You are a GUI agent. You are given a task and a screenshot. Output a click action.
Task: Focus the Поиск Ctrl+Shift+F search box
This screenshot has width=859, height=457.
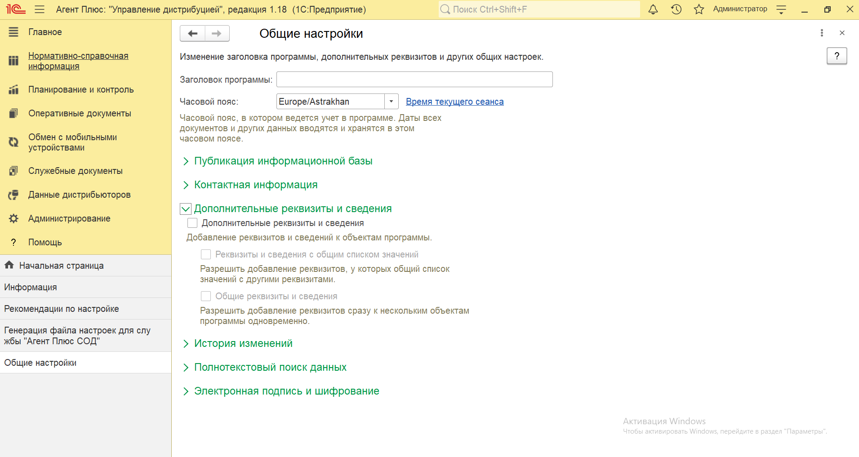[539, 9]
